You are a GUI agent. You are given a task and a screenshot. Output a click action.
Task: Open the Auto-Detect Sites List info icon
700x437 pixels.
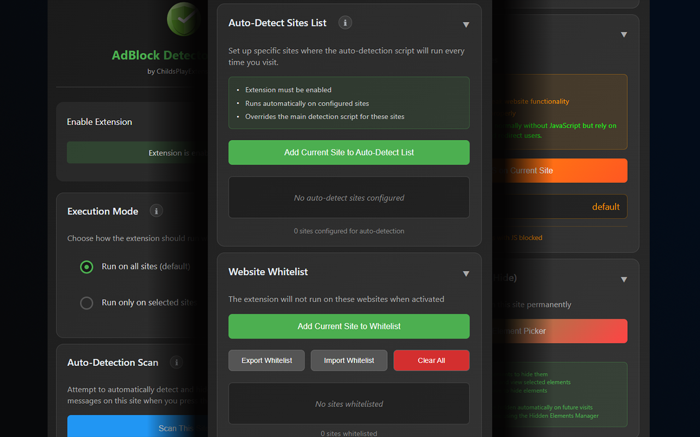click(x=345, y=23)
